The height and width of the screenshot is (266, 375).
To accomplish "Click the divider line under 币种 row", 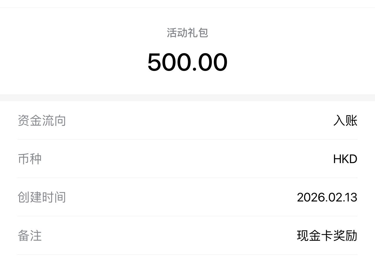I will point(187,178).
